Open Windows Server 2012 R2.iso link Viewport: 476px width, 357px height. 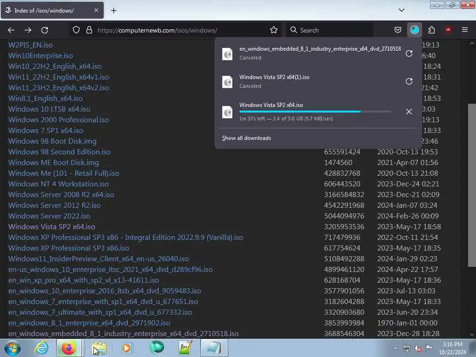pyautogui.click(x=54, y=205)
